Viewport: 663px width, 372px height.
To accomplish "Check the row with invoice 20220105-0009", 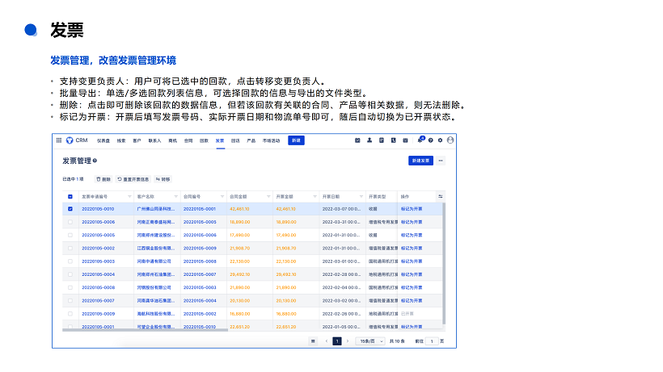I will pos(70,314).
